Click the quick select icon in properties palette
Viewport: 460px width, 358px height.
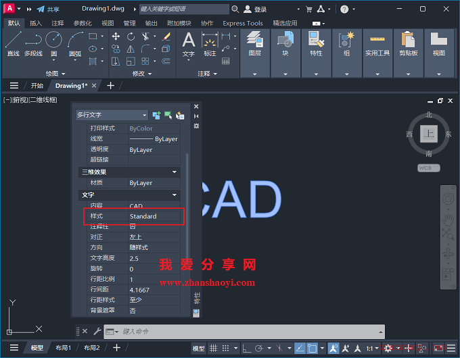click(x=180, y=116)
